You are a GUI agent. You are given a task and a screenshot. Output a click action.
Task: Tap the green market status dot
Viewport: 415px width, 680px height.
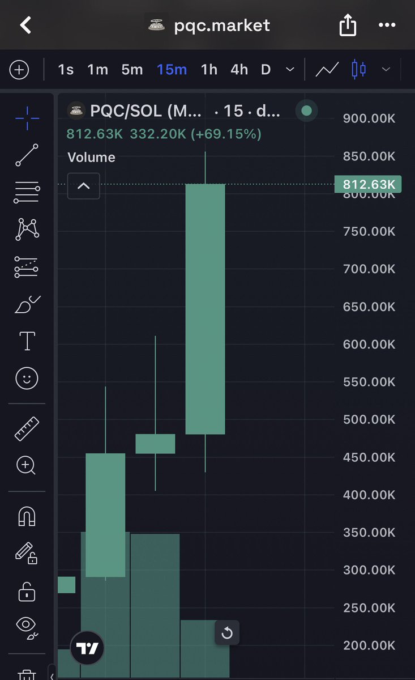[306, 110]
